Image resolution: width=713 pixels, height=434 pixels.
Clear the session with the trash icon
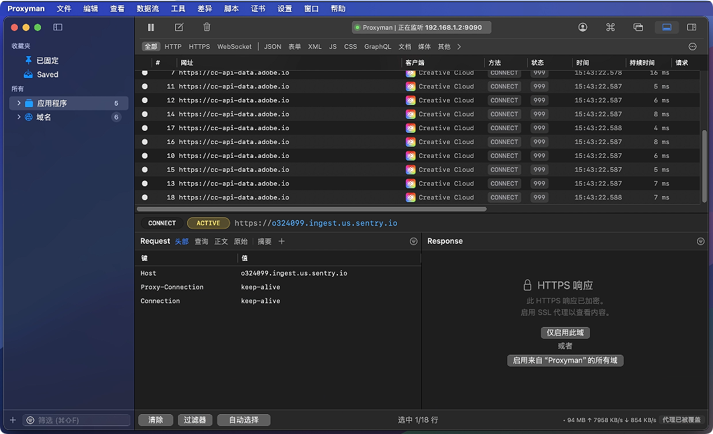207,27
